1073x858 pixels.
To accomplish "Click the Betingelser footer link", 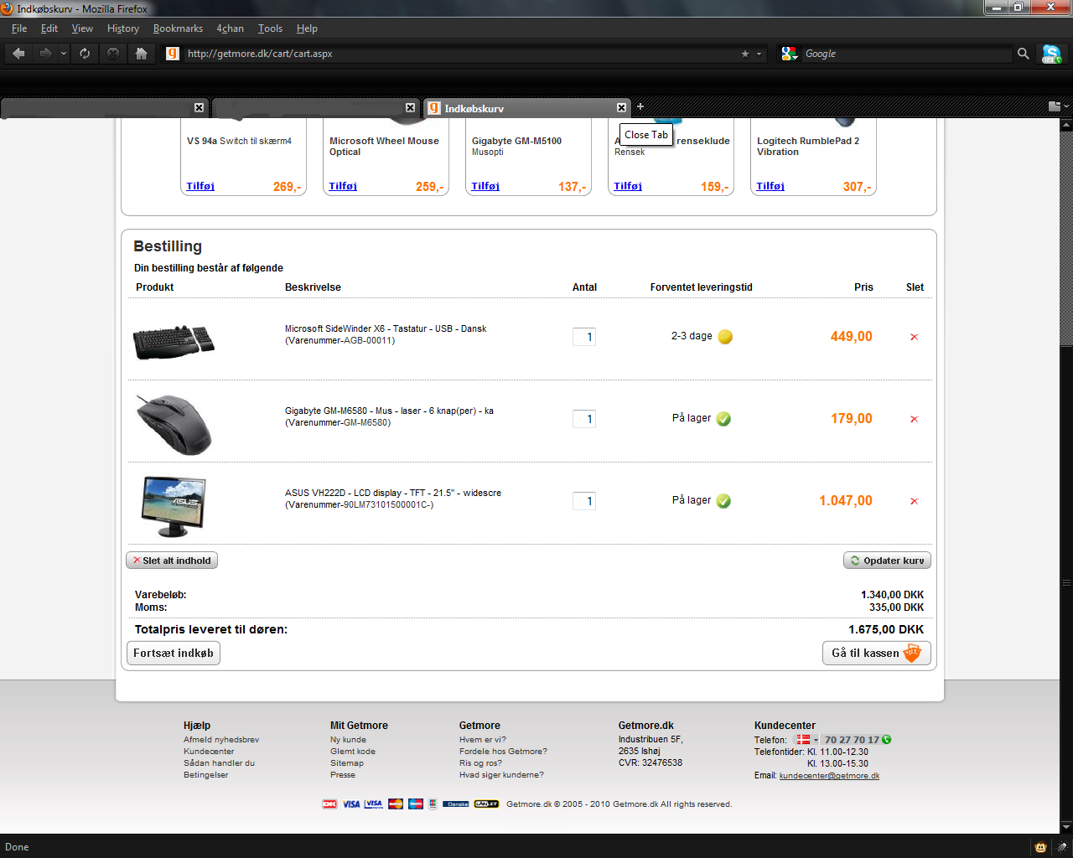I will click(206, 775).
